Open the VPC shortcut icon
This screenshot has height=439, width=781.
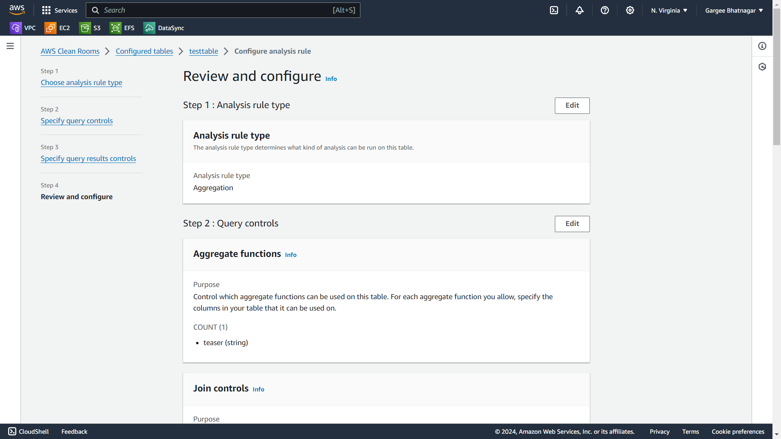[x=15, y=28]
